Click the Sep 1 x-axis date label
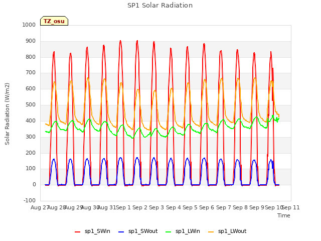Screen dimensions: 321x241 [x=123, y=207]
